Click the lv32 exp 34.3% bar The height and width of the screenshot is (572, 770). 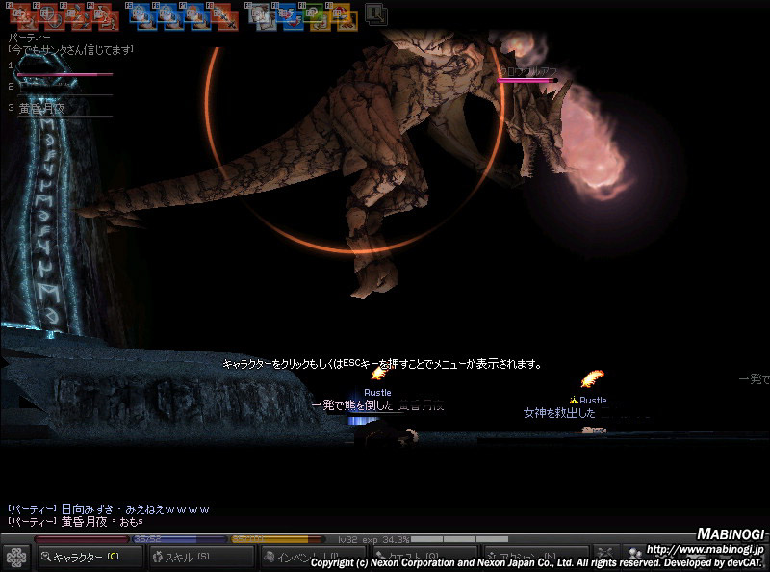point(423,539)
